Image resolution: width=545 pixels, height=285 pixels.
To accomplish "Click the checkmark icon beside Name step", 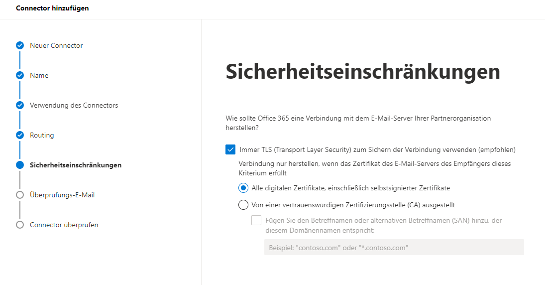I will [20, 75].
